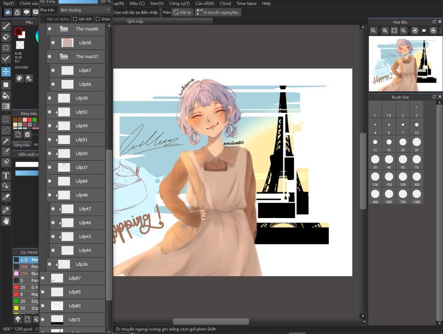Screen dimensions: 443x334
Task: Click the red foreground color swatch
Action: (x=18, y=32)
